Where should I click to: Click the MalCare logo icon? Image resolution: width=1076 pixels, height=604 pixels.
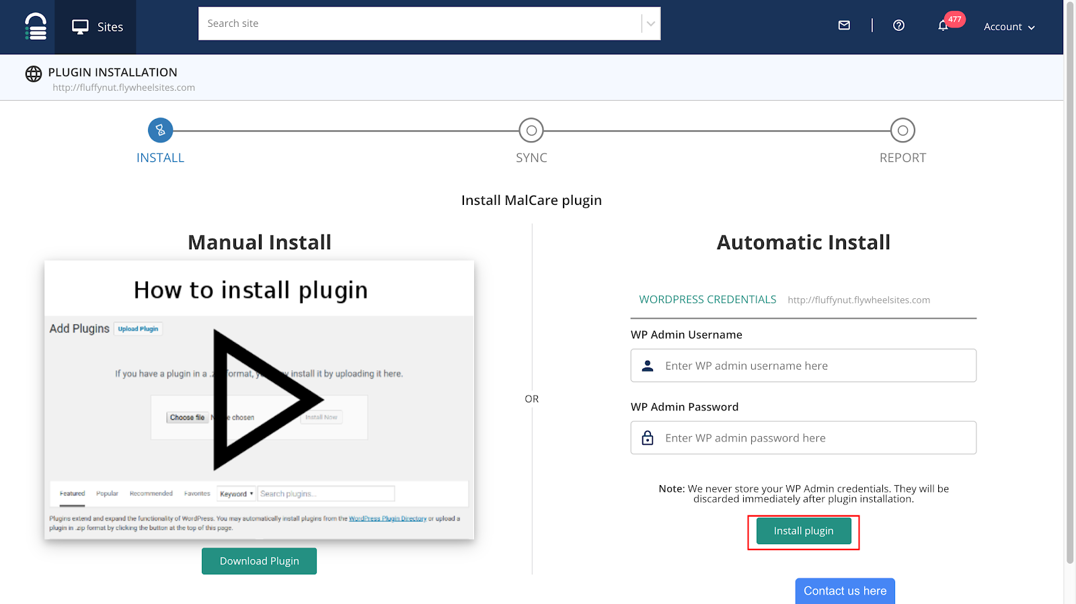point(36,27)
